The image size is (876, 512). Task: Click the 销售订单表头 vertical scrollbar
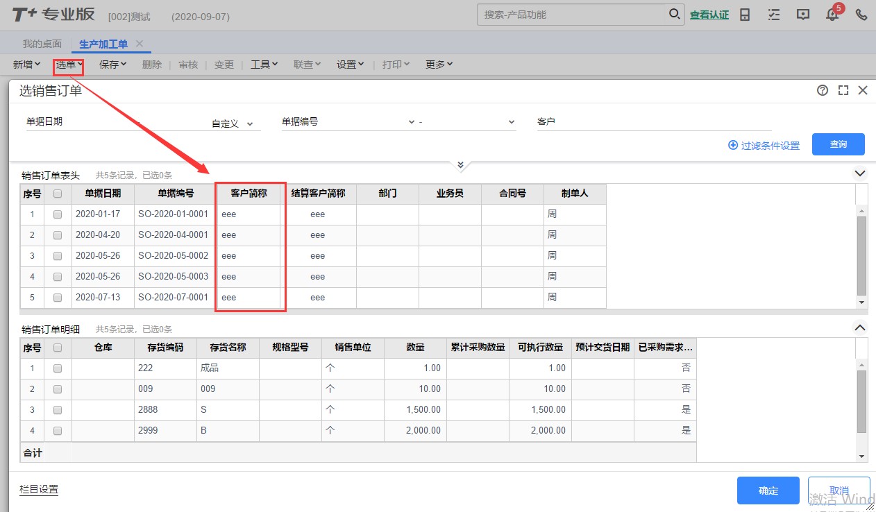(861, 256)
